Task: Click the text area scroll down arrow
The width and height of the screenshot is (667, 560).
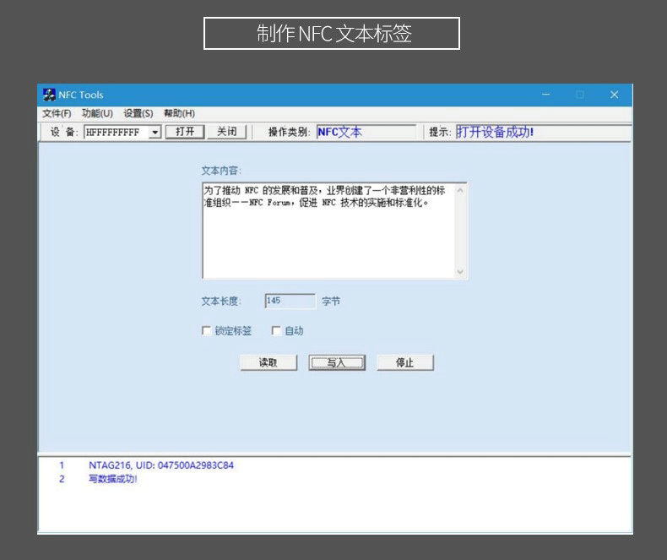Action: click(460, 271)
